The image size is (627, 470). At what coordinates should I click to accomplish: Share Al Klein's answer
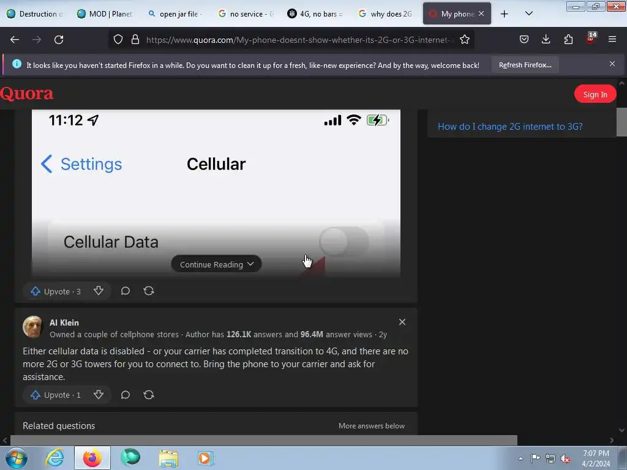[149, 395]
